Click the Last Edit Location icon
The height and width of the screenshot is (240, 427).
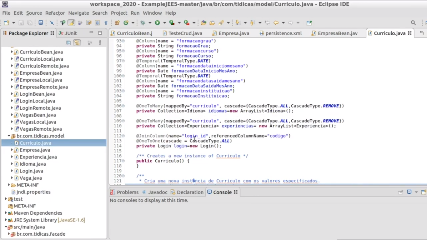267,23
